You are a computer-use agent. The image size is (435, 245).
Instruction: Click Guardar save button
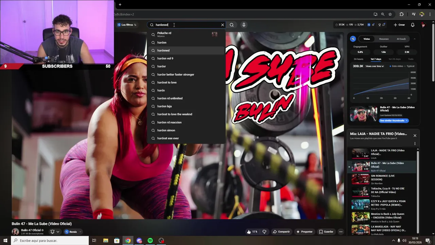(x=326, y=232)
